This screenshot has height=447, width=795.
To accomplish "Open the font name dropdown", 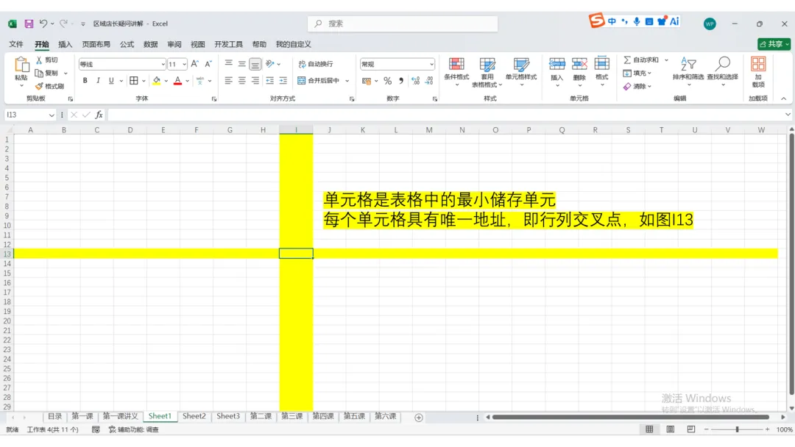I will pos(163,64).
